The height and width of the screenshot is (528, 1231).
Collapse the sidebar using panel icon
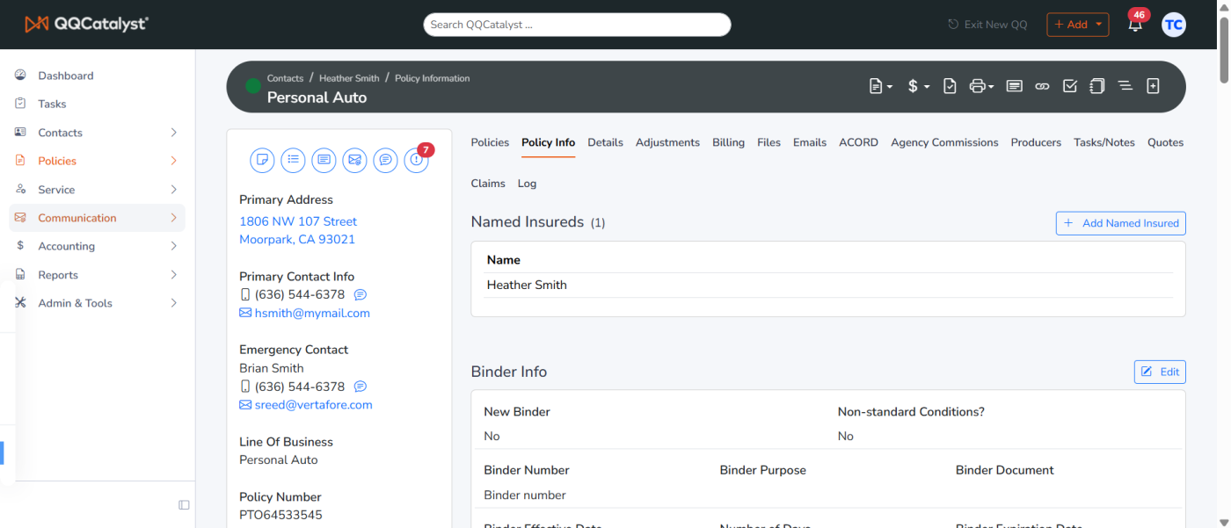[x=184, y=505]
